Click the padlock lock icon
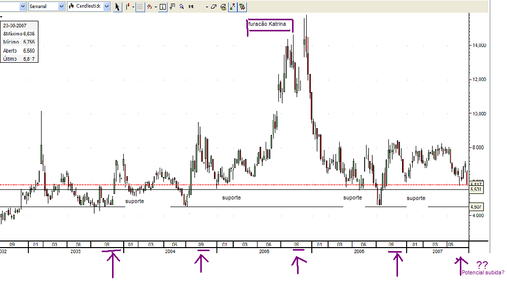The height and width of the screenshot is (281, 507). pos(223,7)
